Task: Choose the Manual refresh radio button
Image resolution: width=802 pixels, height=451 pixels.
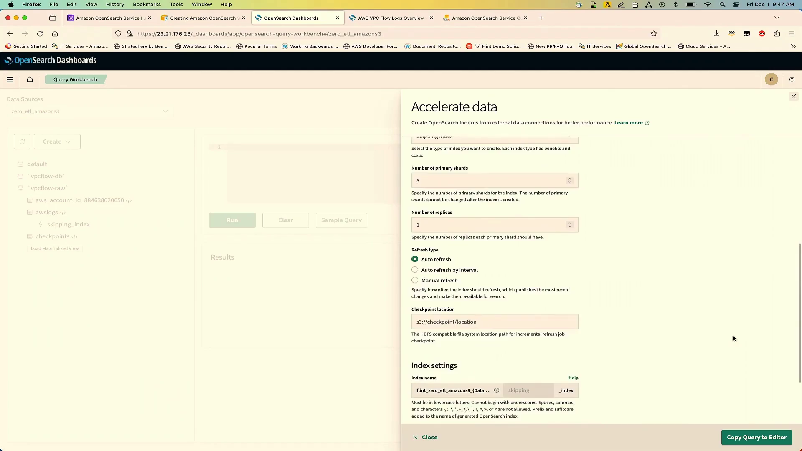Action: point(415,280)
